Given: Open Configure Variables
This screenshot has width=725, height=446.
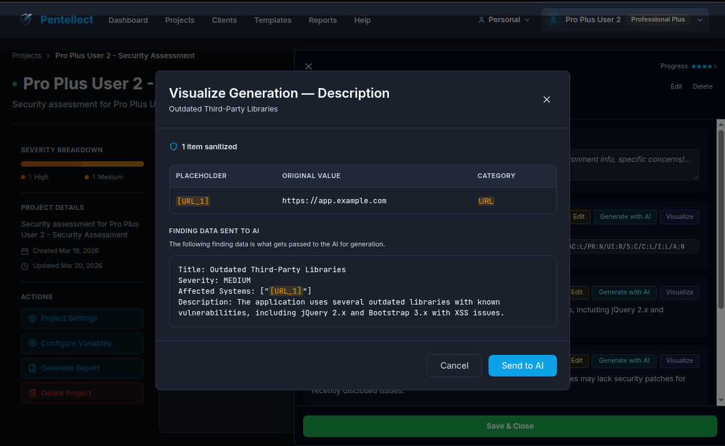Looking at the screenshot, I should [x=82, y=343].
